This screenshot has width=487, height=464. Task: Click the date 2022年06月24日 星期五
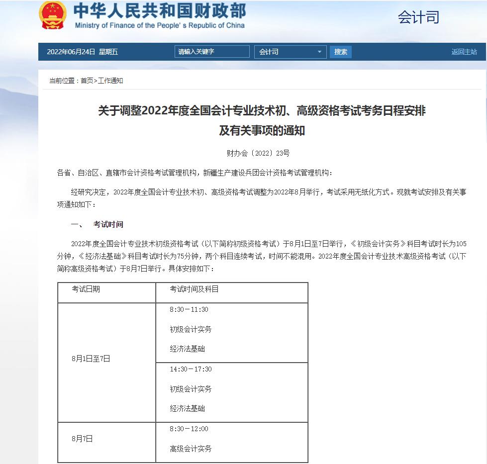tap(82, 52)
